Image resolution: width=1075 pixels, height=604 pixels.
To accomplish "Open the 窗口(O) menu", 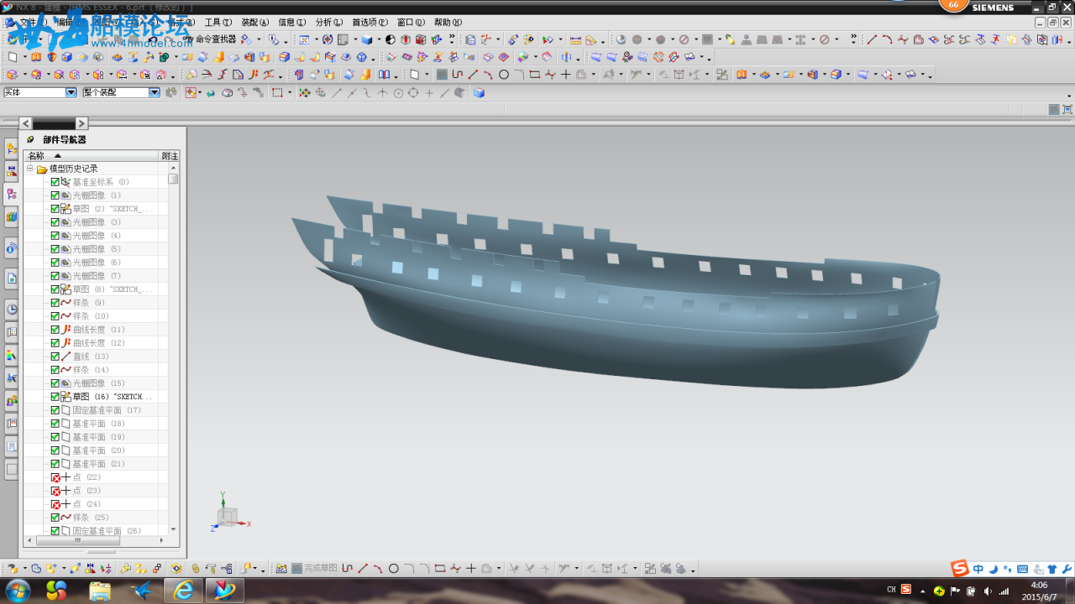I will tap(412, 23).
